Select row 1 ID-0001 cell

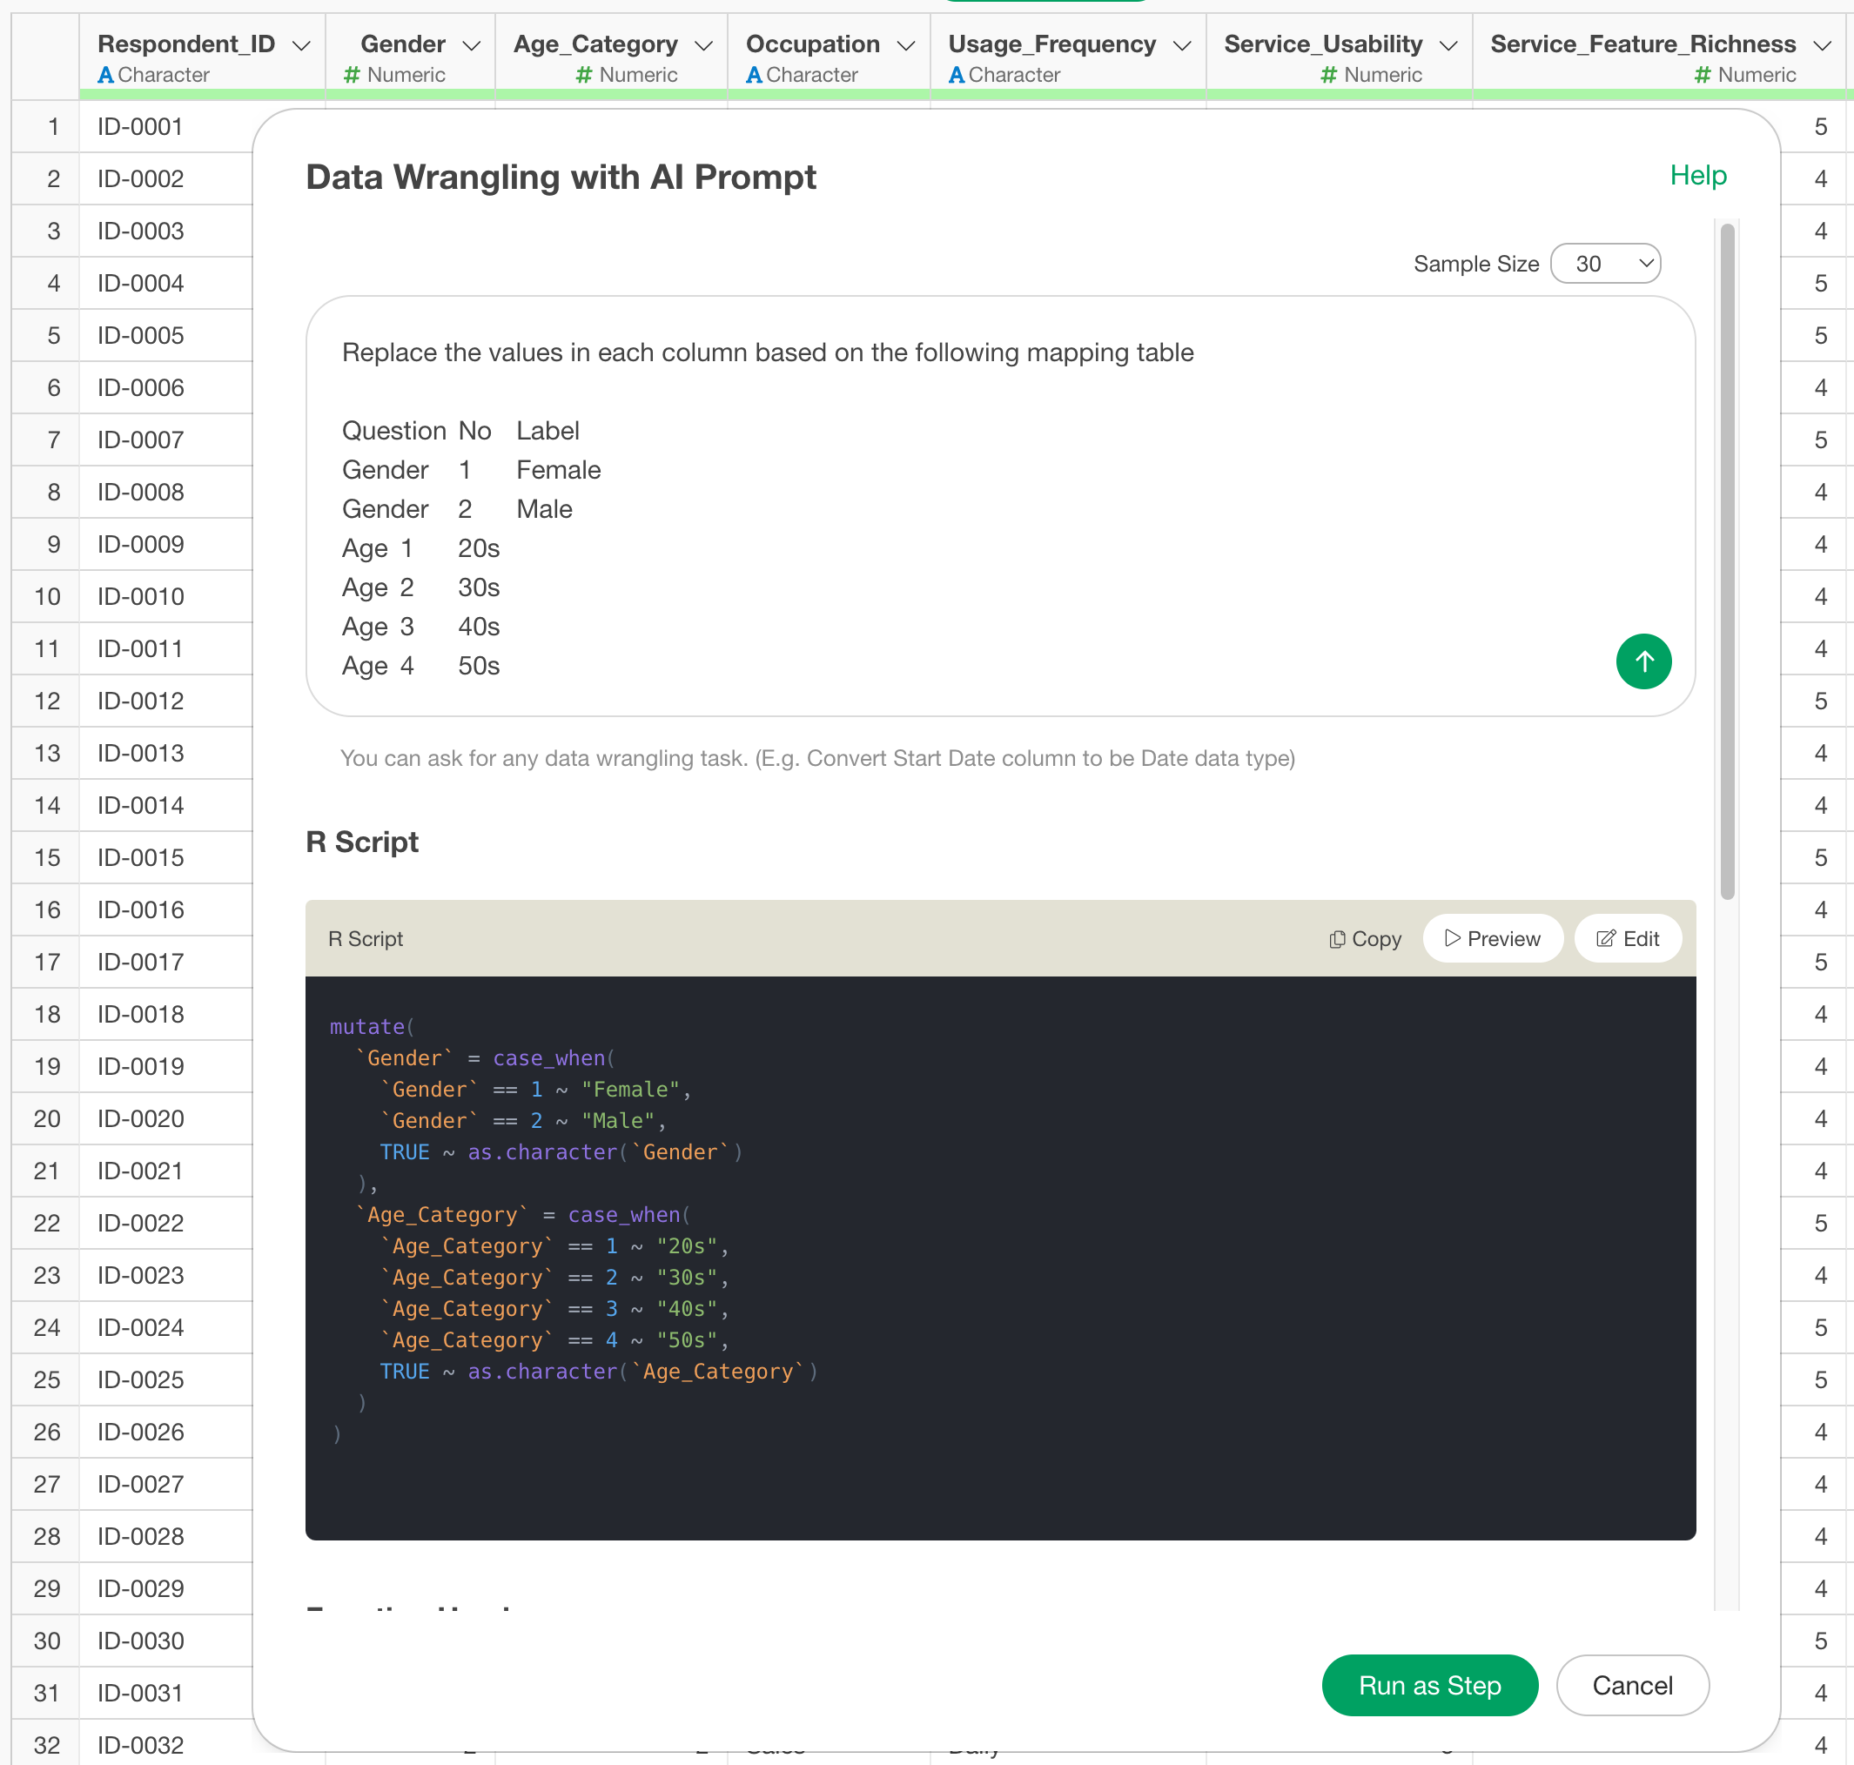click(141, 126)
